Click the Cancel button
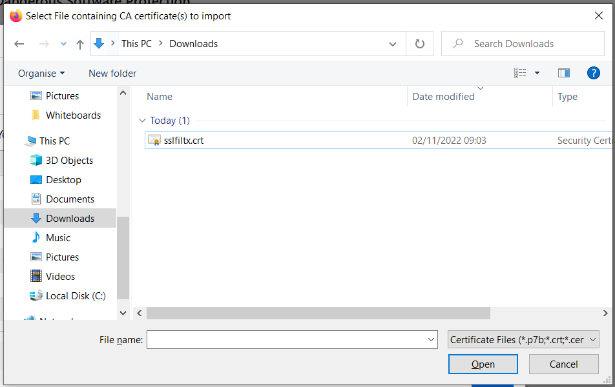Screen dimensions: 615x387 click(563, 364)
